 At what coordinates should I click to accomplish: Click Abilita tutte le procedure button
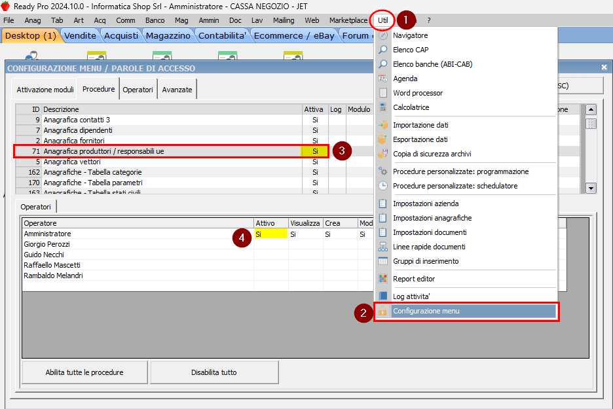[x=84, y=372]
